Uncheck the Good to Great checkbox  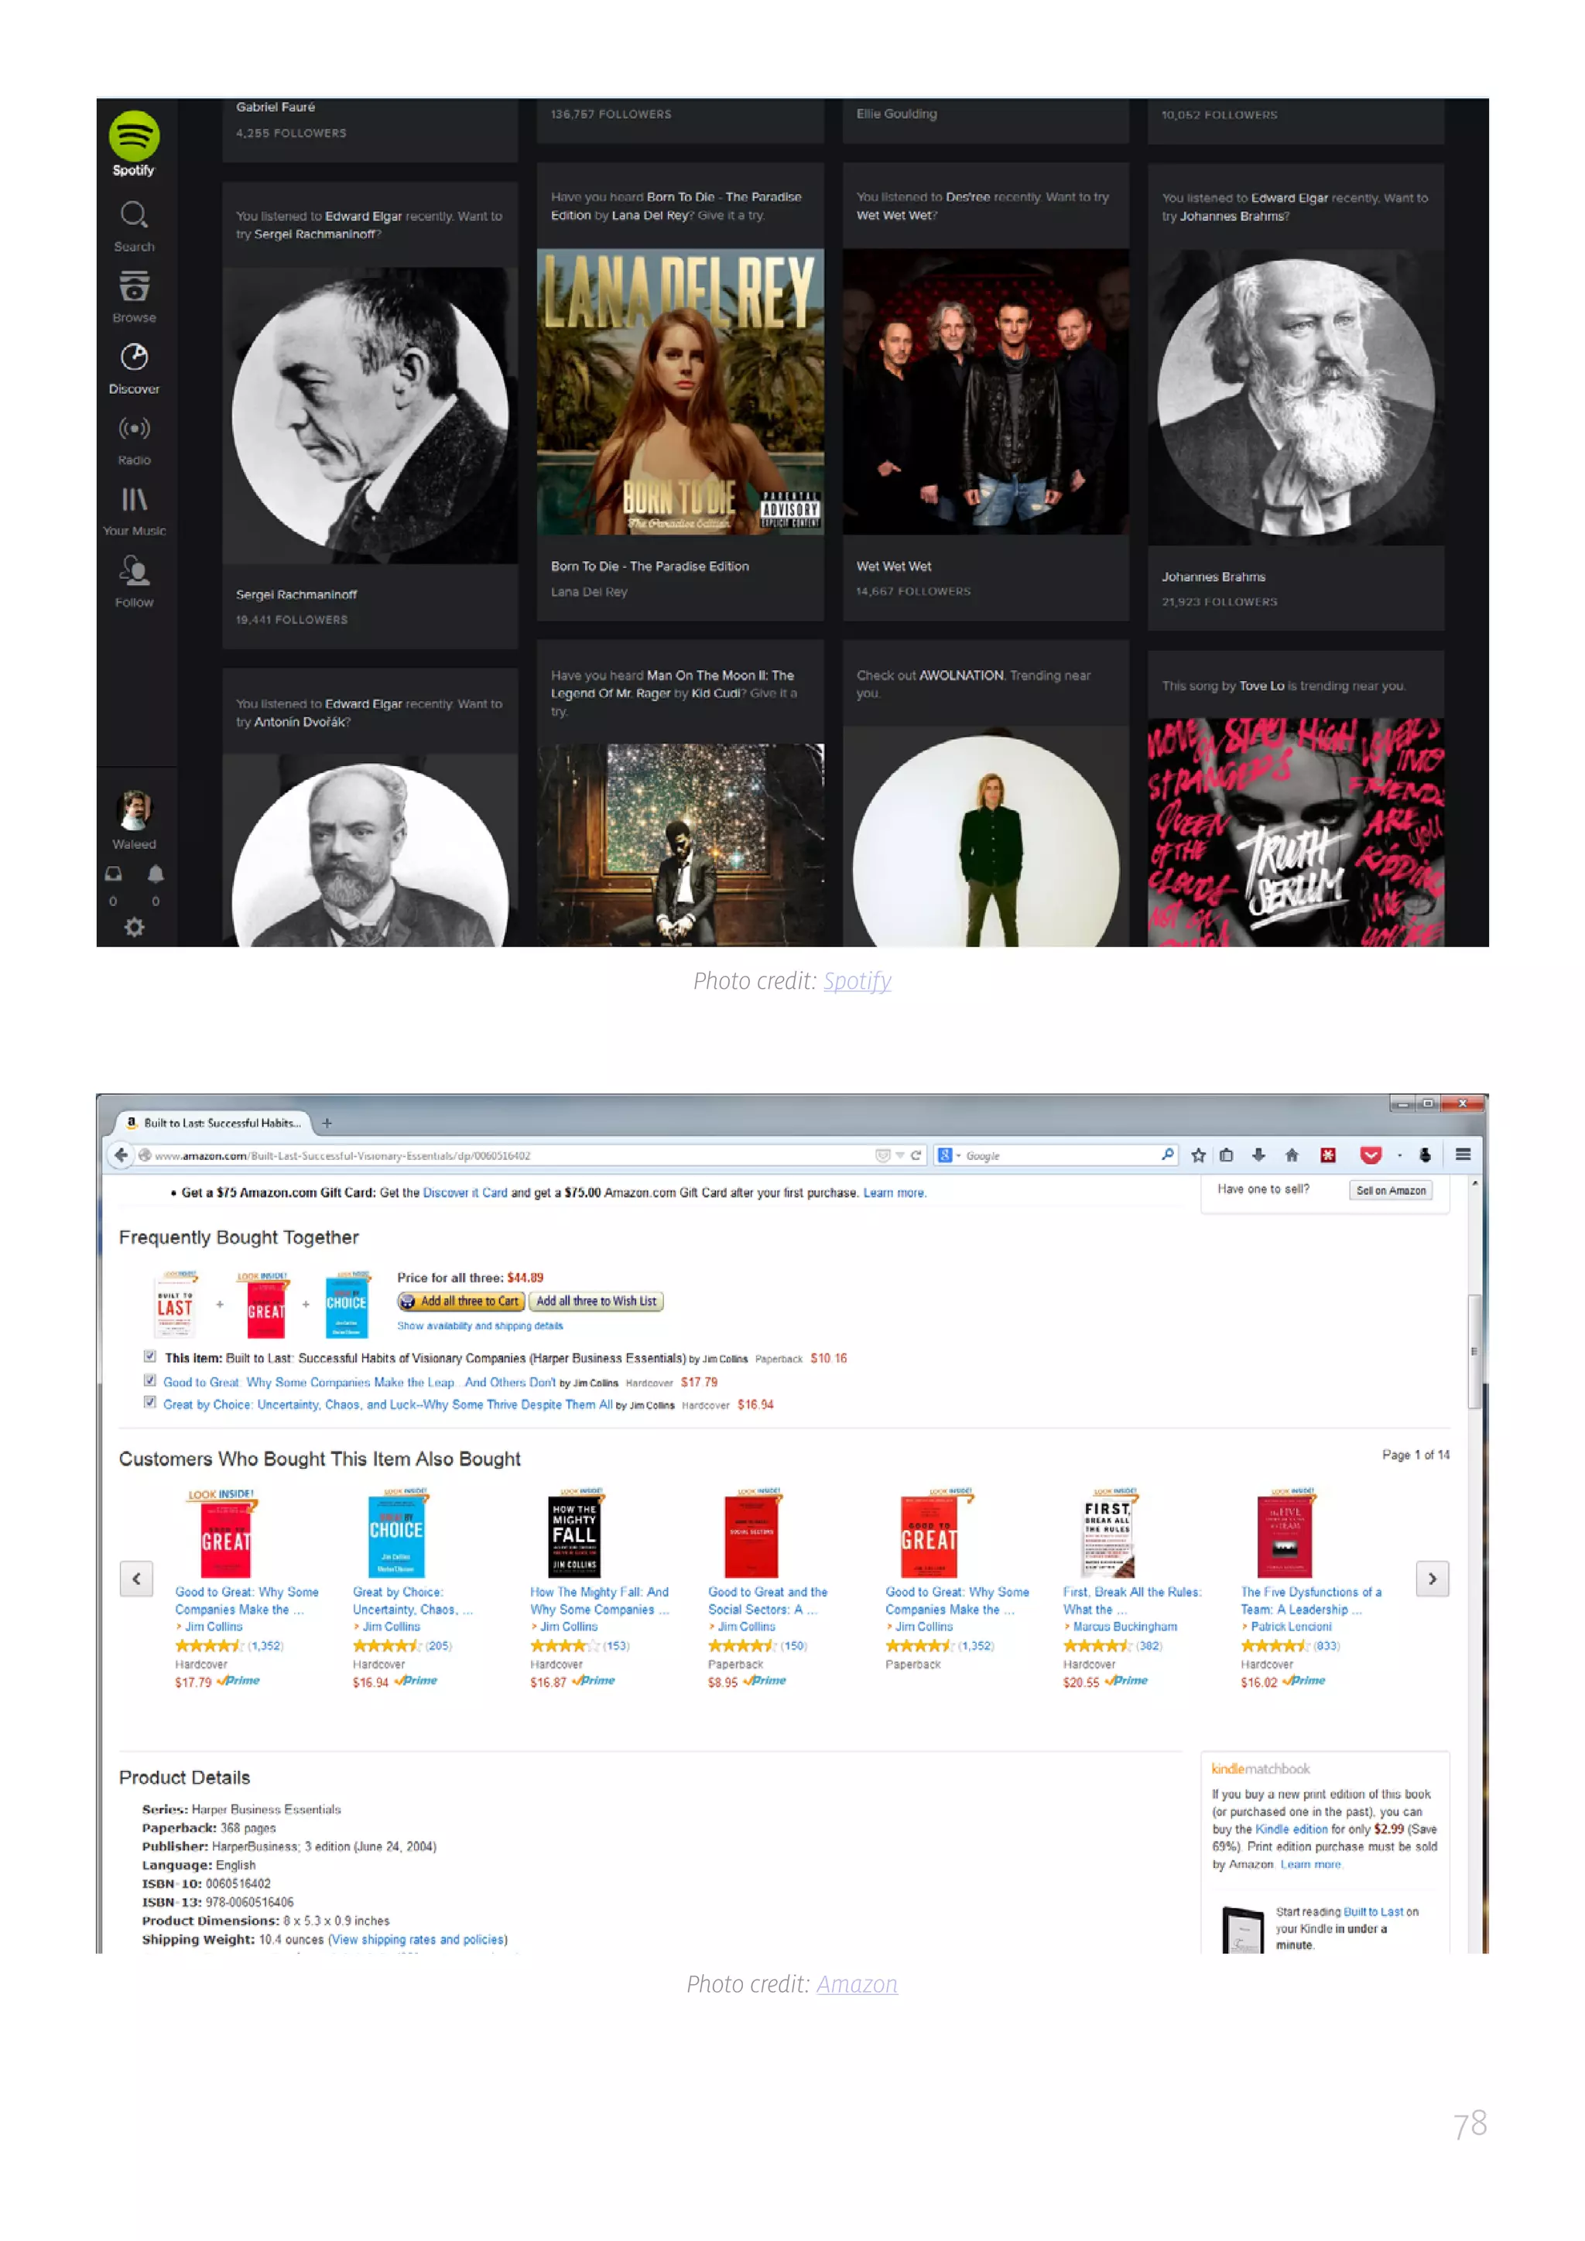pos(149,1381)
